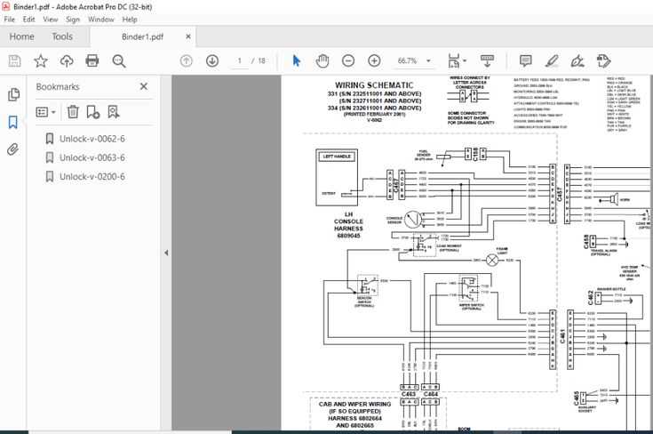Open fit page options tool

(x=453, y=60)
